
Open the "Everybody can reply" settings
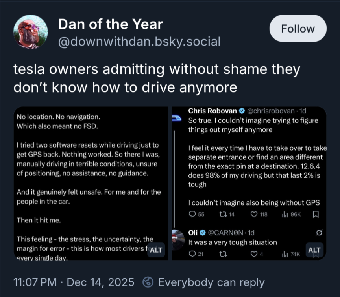coord(211,282)
